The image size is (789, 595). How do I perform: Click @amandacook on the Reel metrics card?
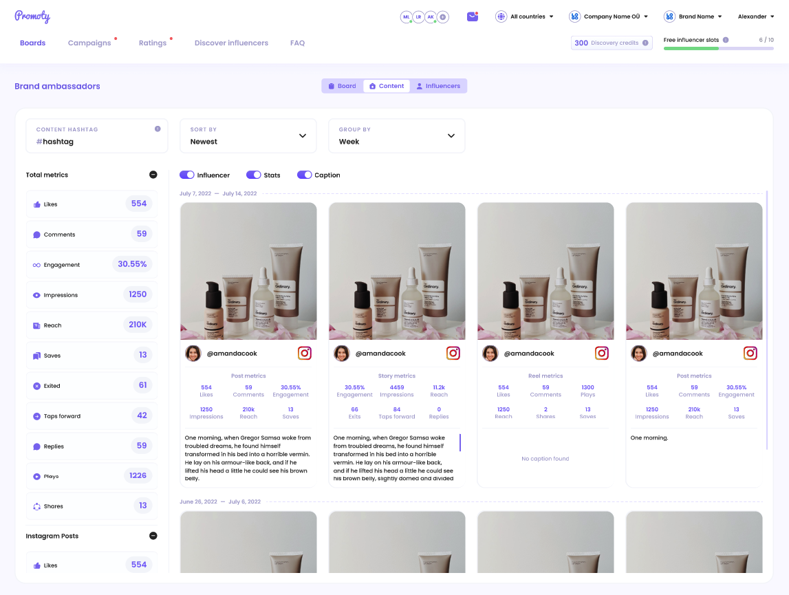pyautogui.click(x=529, y=354)
